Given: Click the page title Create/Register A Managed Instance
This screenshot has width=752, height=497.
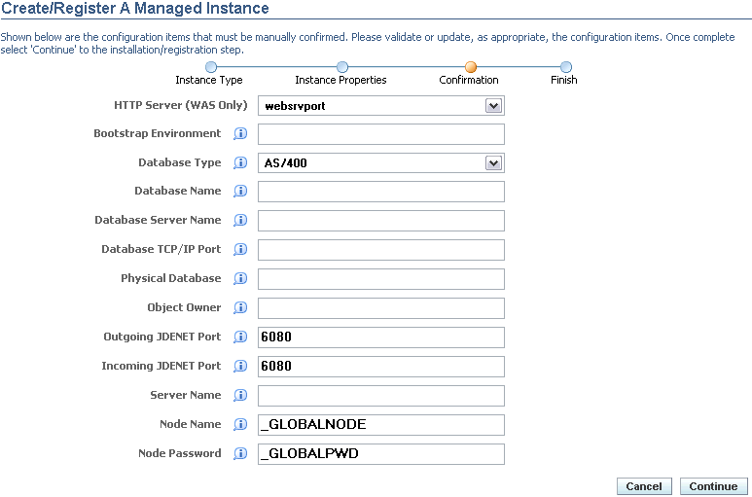Looking at the screenshot, I should click(x=135, y=8).
